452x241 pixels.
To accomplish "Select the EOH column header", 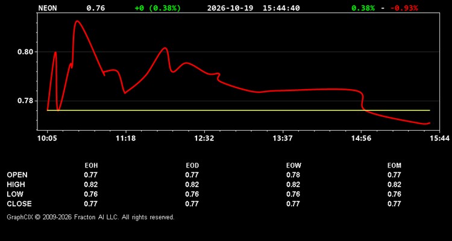I will tap(91, 166).
